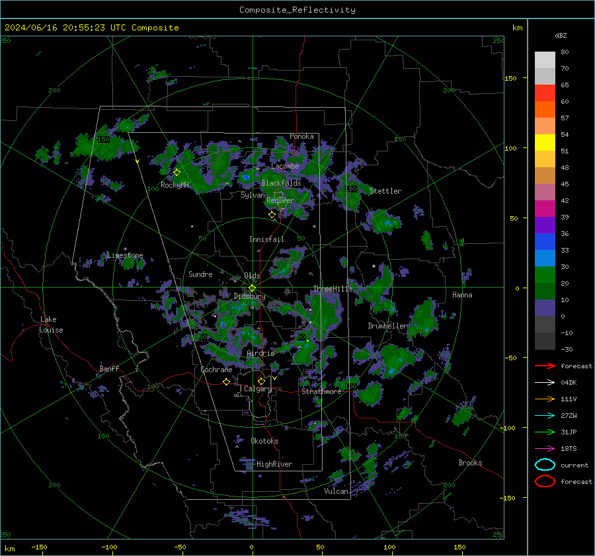
Task: Click the red forecast arrow in legend
Action: [x=545, y=366]
